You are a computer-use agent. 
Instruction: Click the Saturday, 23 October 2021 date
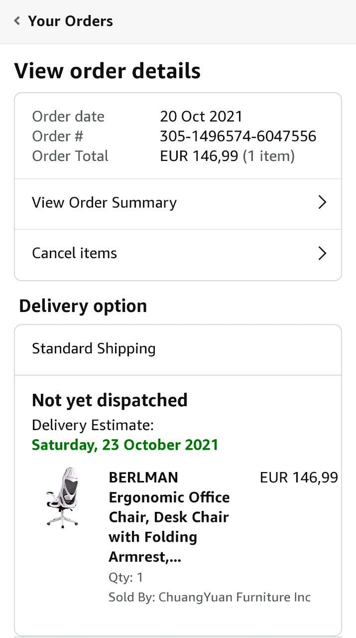click(125, 445)
